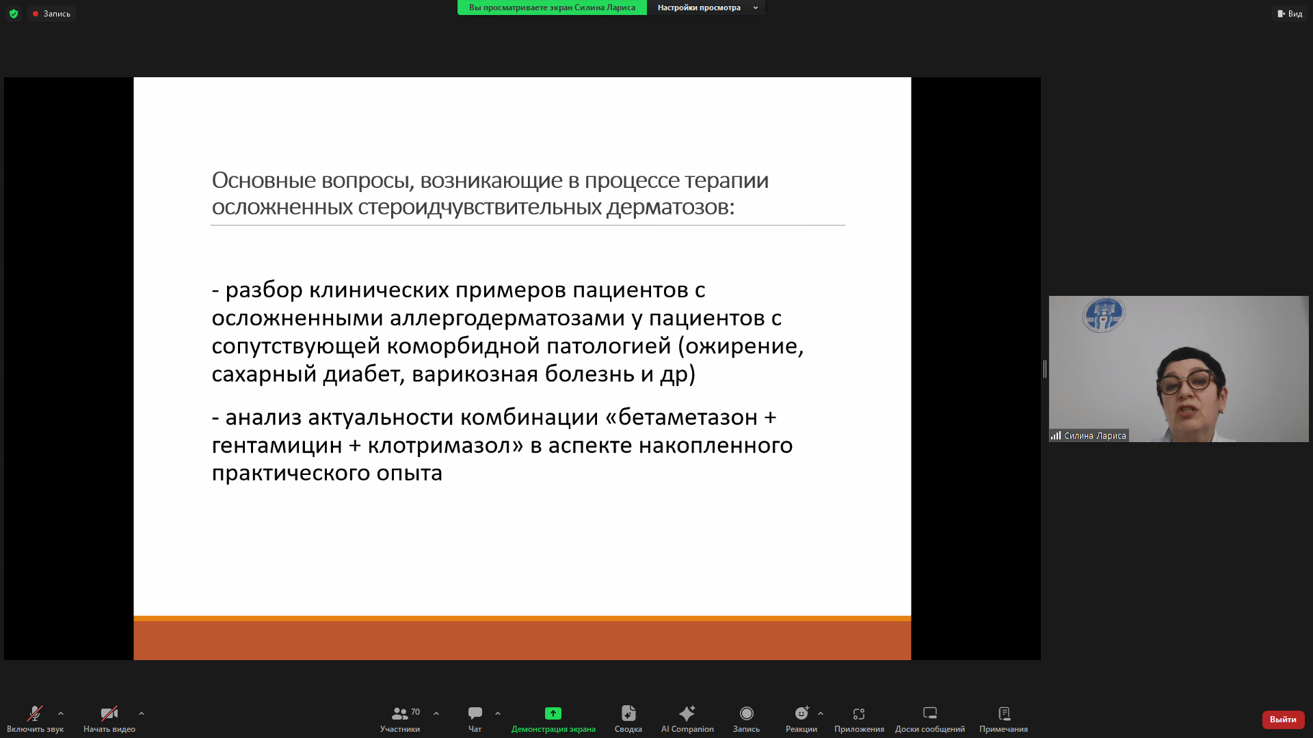Click the green Screen Share icon

click(x=553, y=714)
